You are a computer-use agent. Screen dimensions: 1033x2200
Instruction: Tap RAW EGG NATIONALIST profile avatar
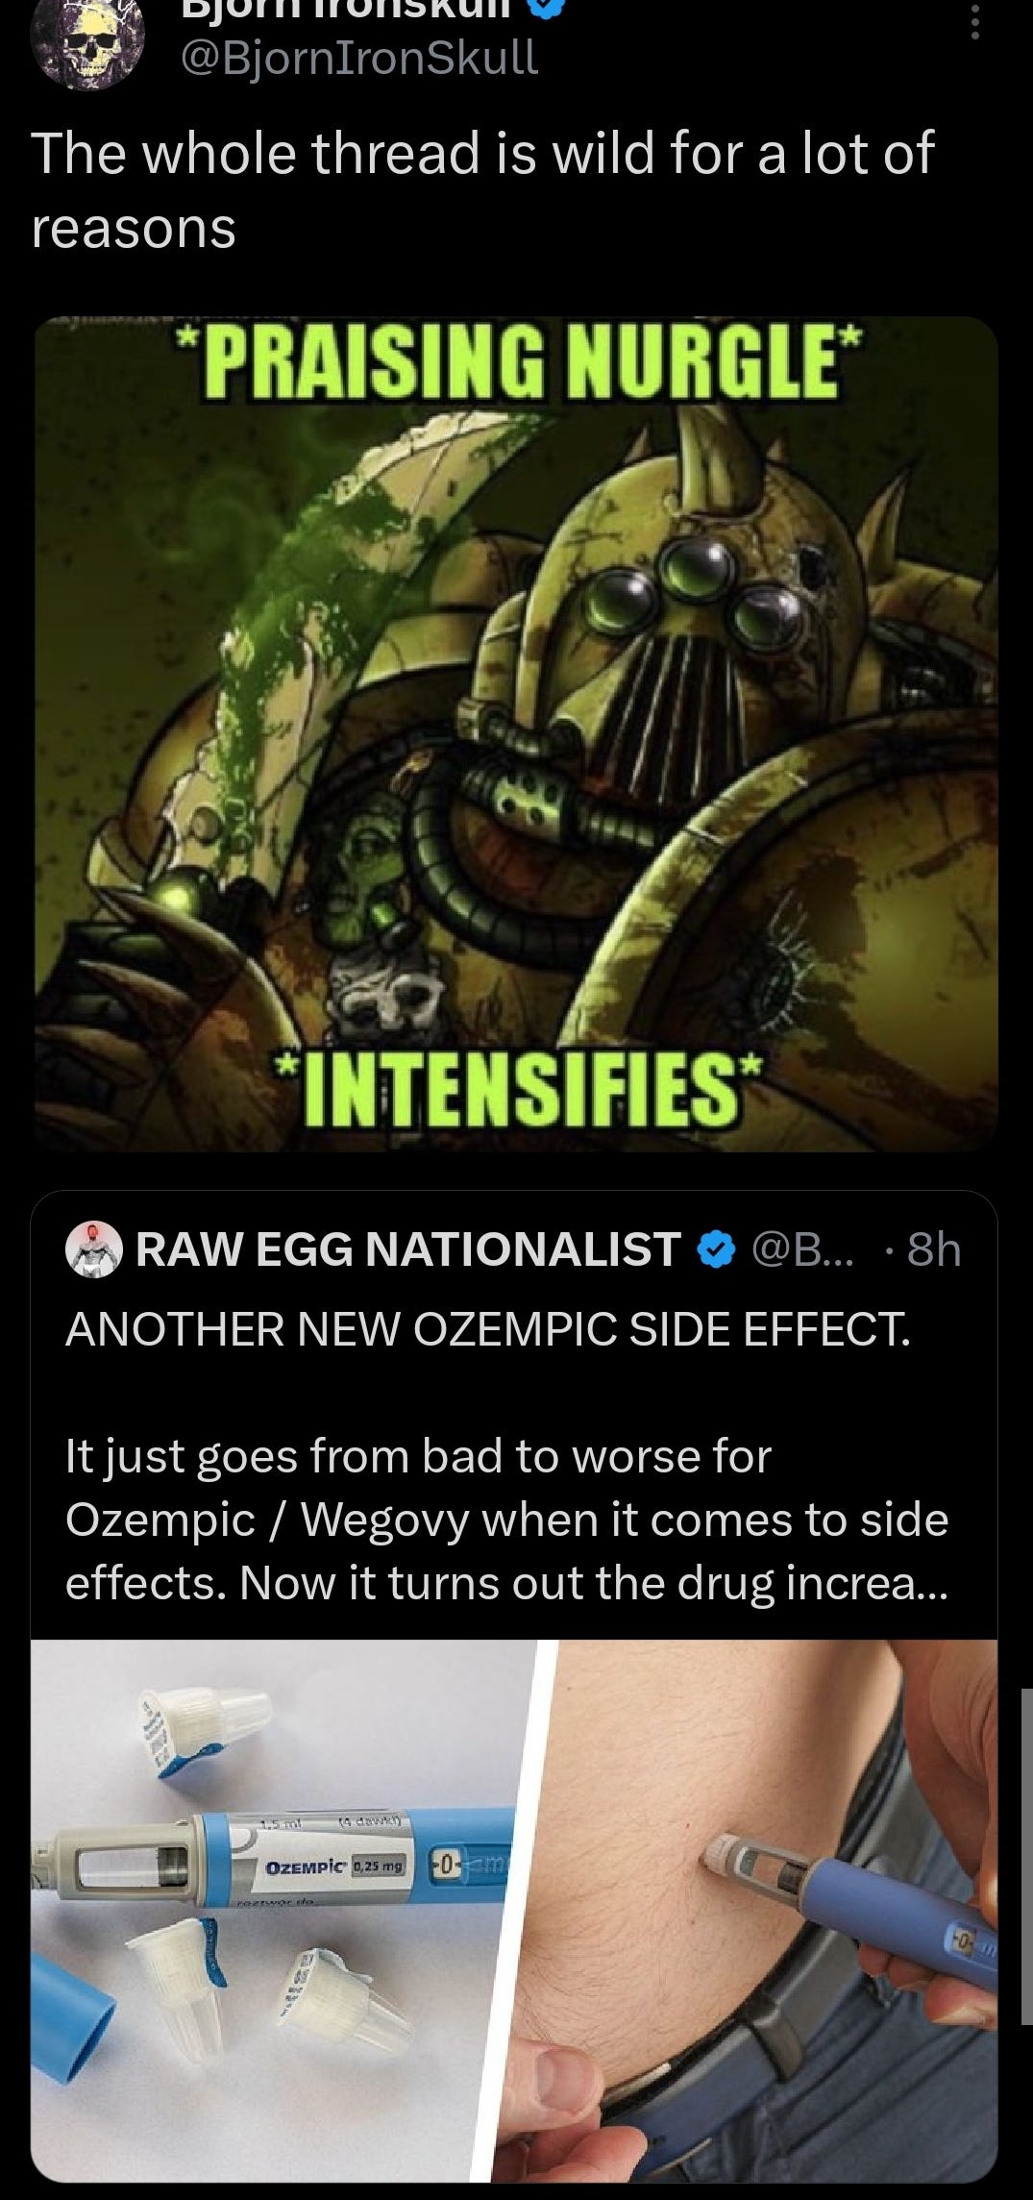[x=93, y=1248]
